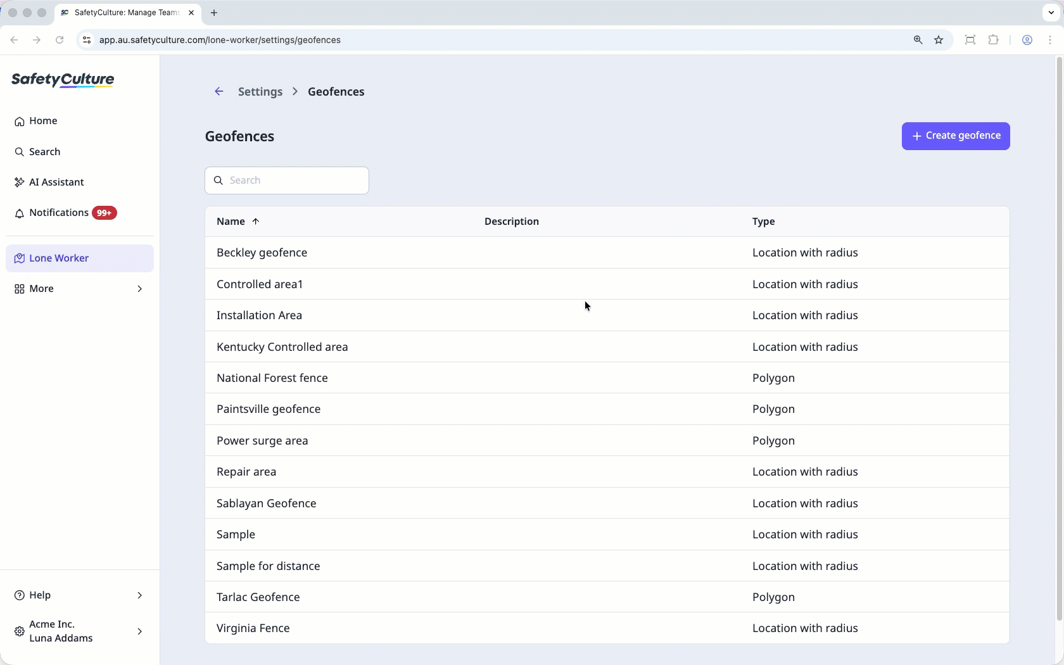This screenshot has height=665, width=1064.
Task: Close the SafetyCulture browser tab
Action: click(x=191, y=13)
